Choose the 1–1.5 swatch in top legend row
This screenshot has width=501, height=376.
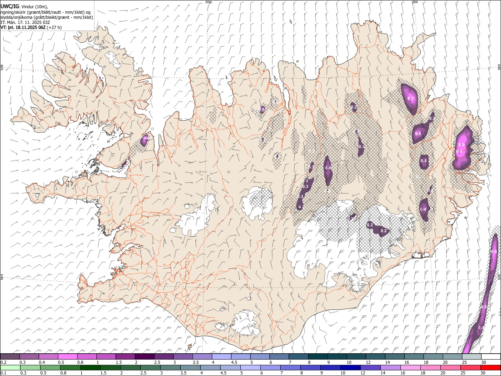[106, 356]
